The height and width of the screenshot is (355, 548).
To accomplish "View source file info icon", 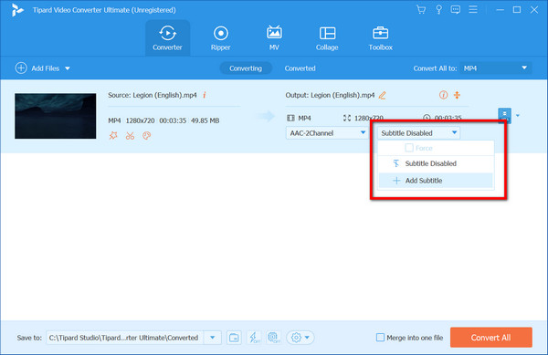I will [x=205, y=95].
